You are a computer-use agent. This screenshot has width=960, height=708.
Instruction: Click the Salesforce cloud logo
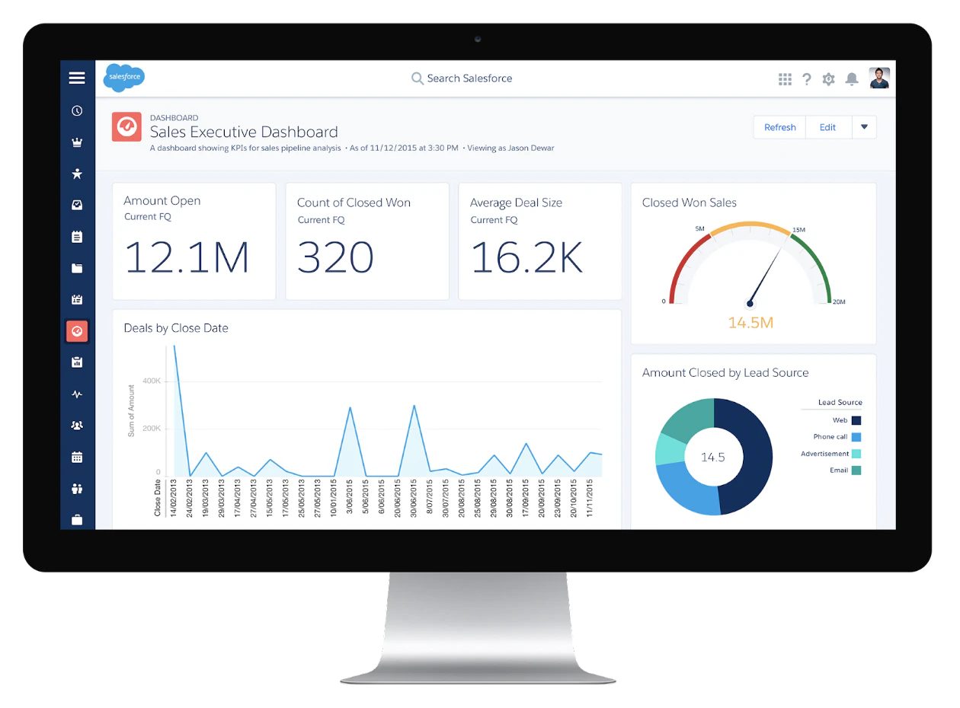pos(123,78)
